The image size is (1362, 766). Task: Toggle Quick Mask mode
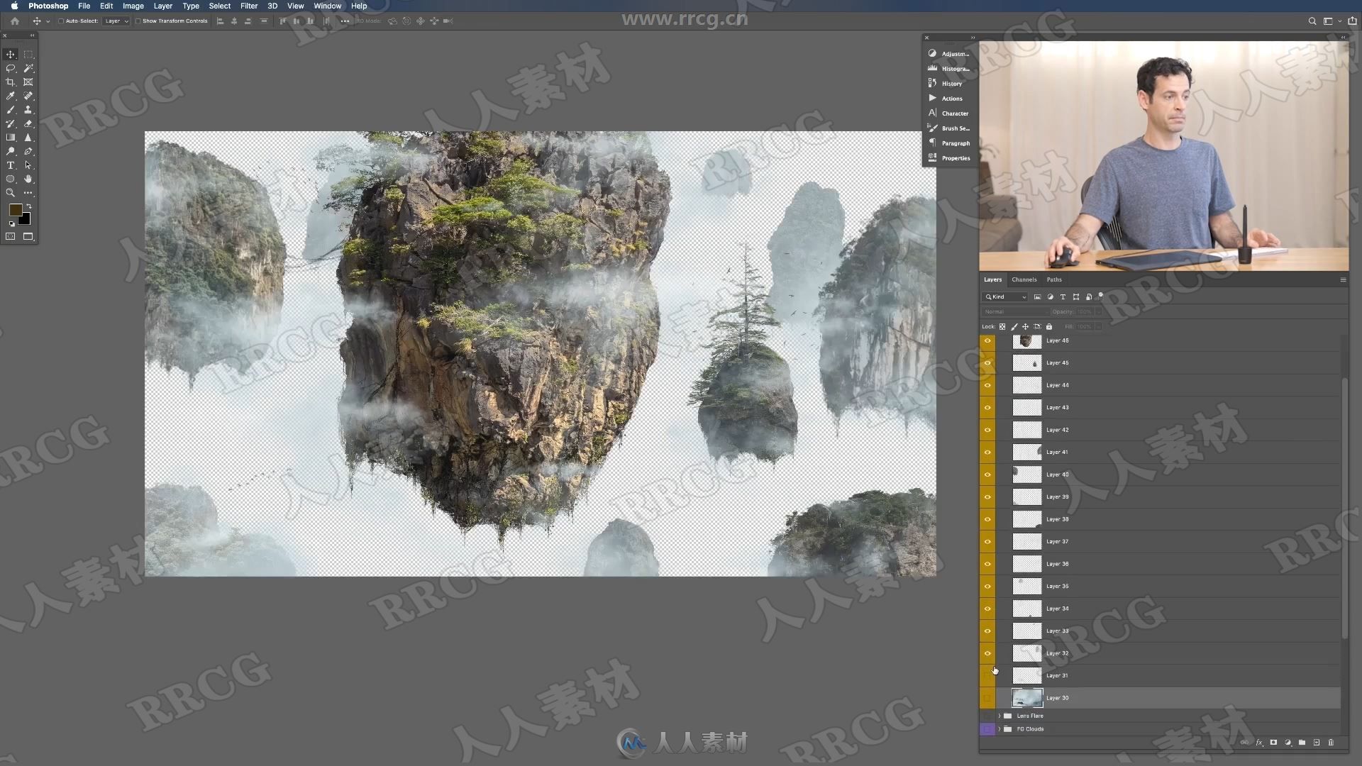click(x=11, y=236)
